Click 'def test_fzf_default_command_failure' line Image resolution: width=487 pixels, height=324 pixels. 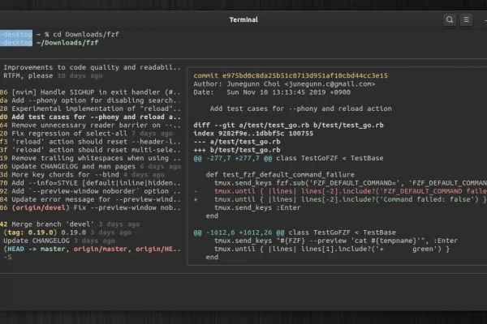coord(280,175)
